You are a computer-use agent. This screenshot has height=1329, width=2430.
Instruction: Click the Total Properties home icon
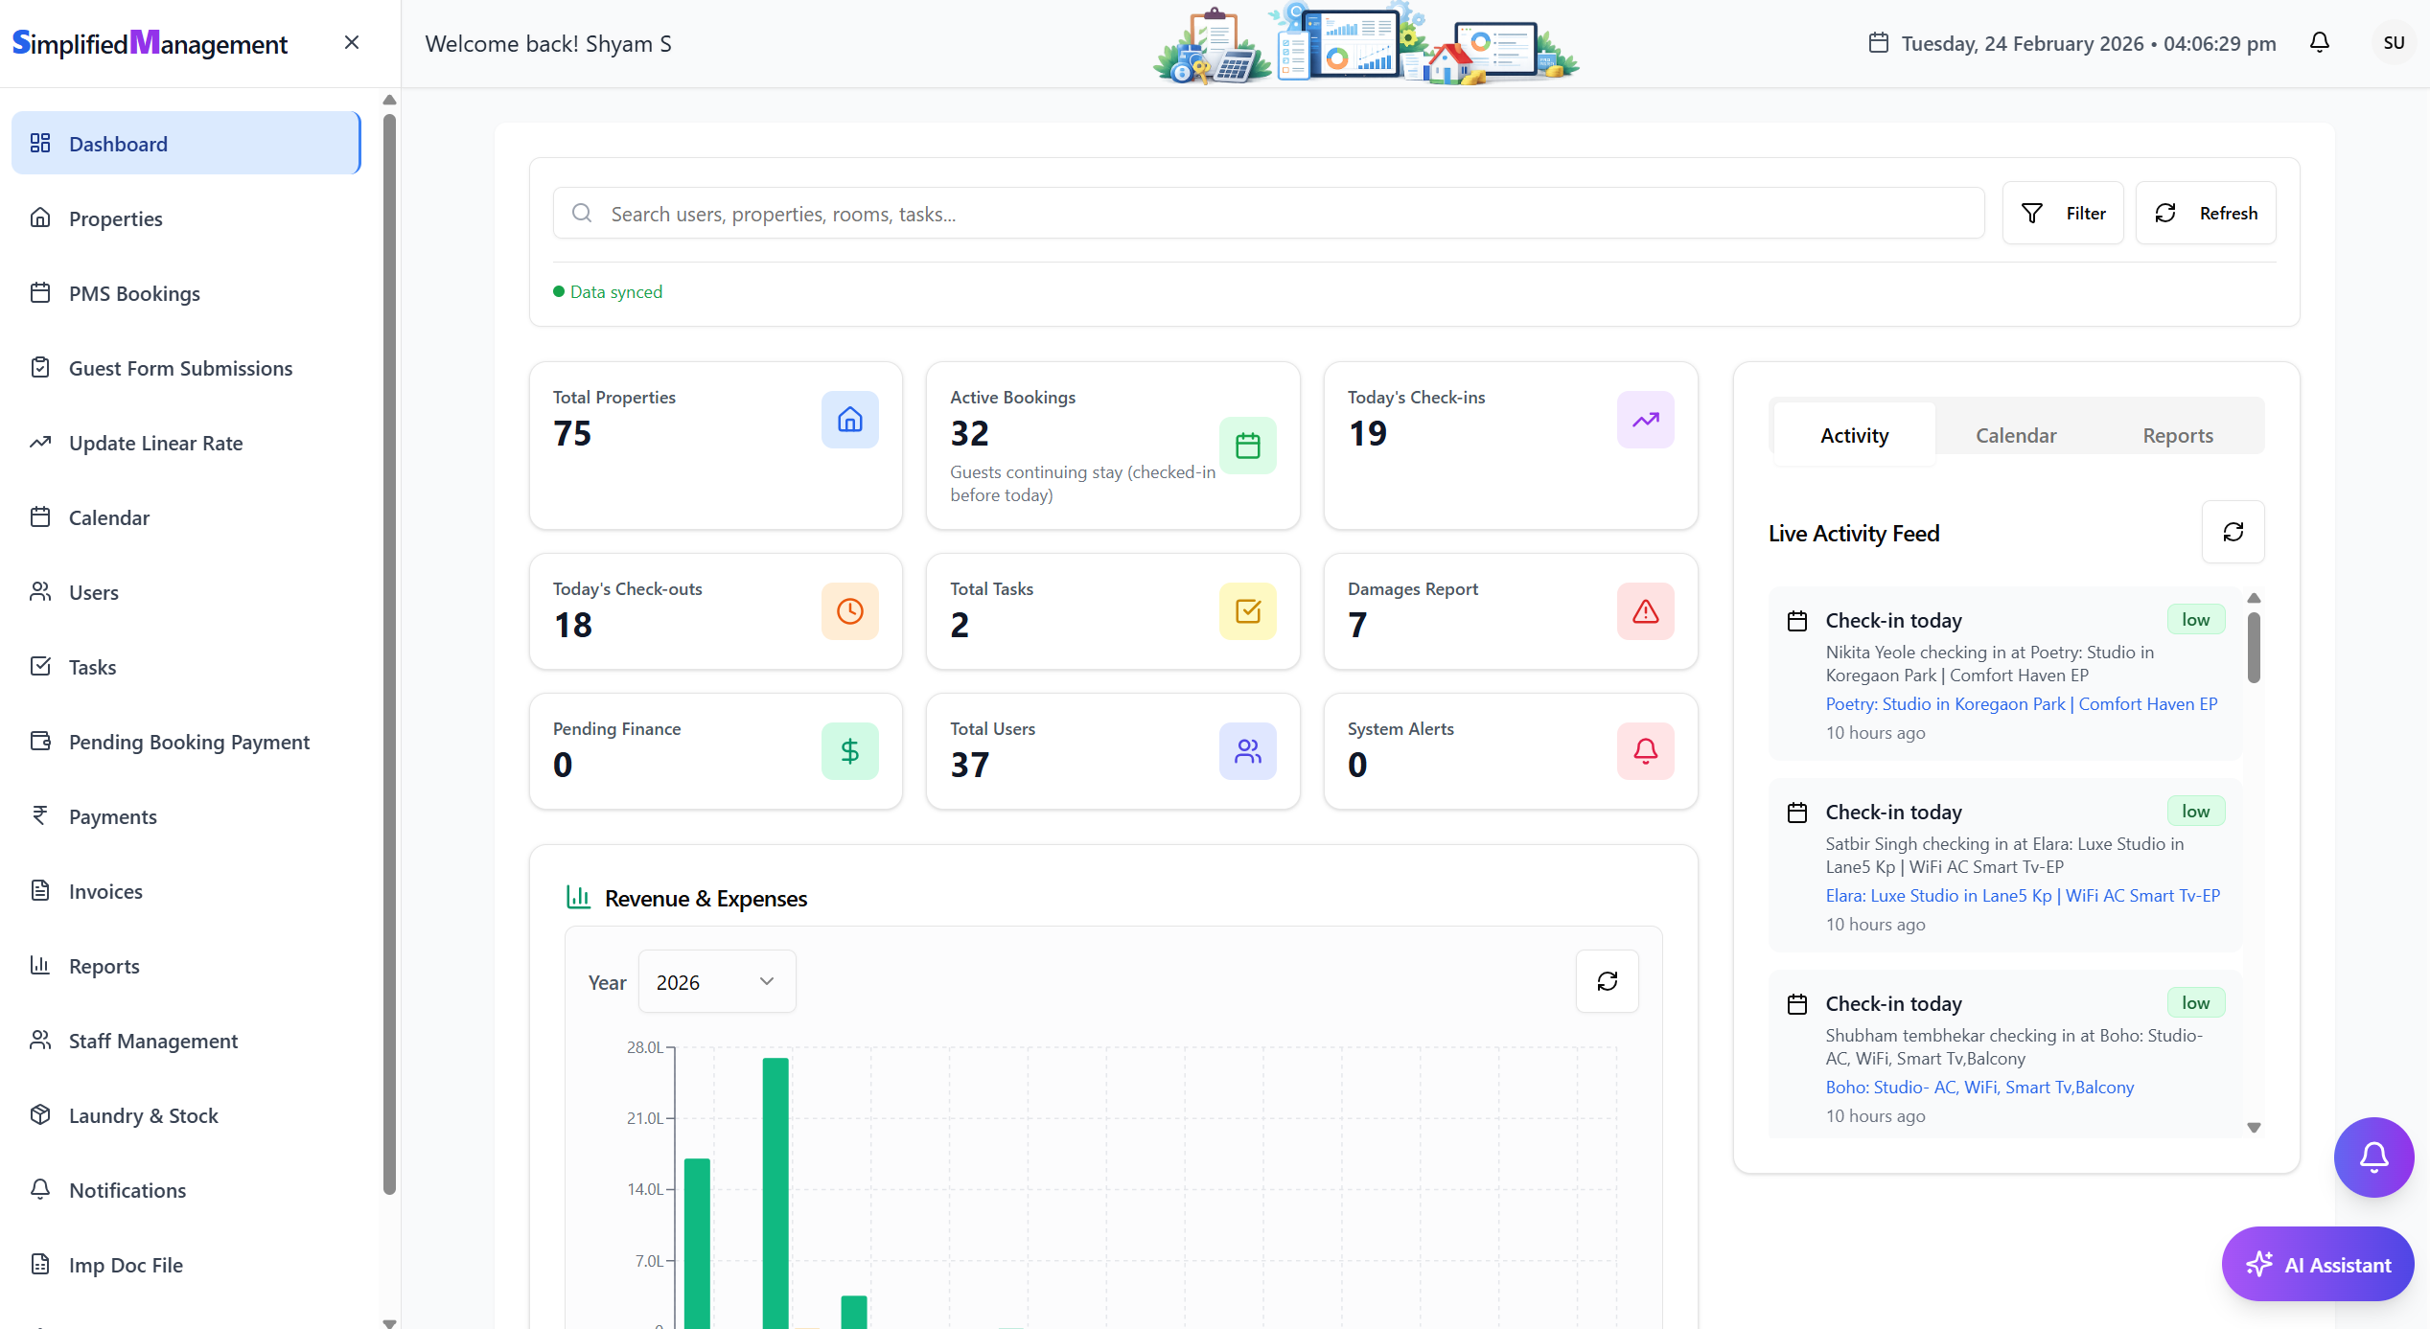pos(849,420)
